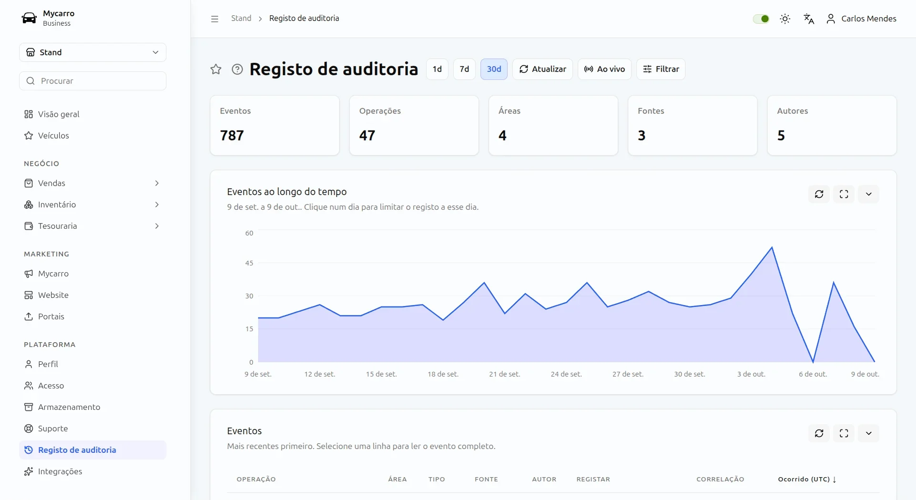Viewport: 916px width, 500px height.
Task: Expand the Tesouraria submenu
Action: (93, 226)
